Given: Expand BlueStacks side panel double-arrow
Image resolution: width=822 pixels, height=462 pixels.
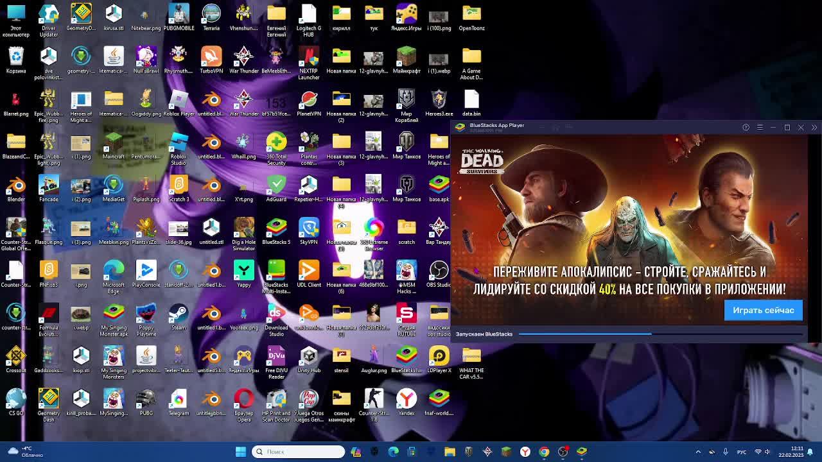Looking at the screenshot, I should (x=814, y=127).
